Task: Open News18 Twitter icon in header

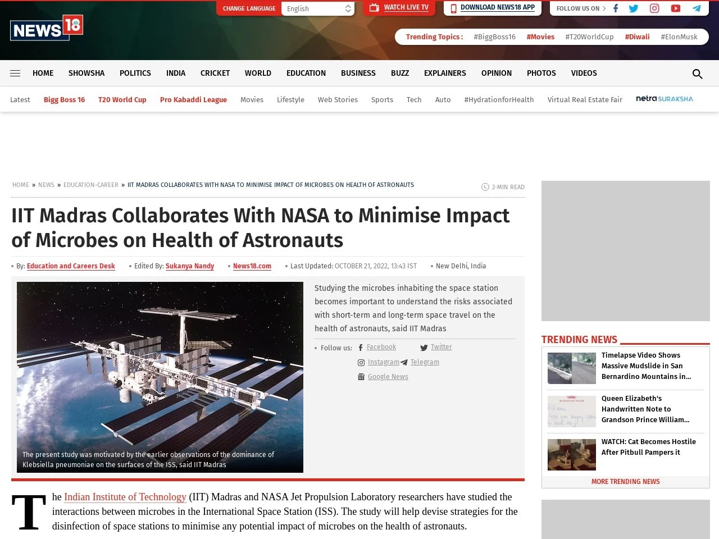Action: coord(634,8)
